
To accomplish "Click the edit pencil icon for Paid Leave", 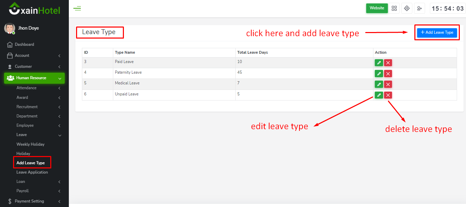I will (379, 63).
